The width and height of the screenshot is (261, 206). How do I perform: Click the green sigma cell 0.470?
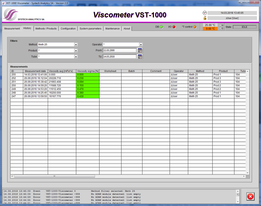[x=88, y=89]
